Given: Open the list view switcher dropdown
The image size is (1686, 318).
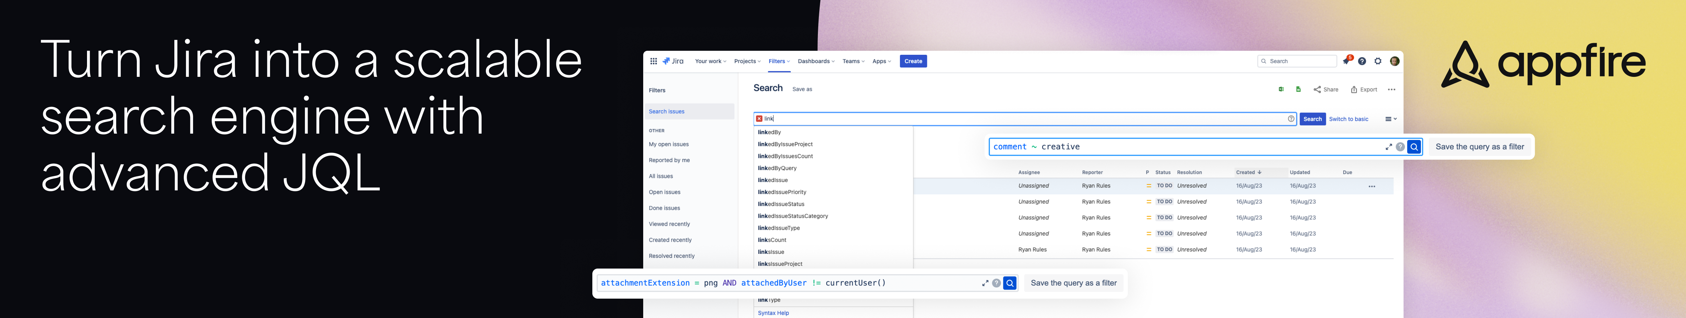Looking at the screenshot, I should click(x=1391, y=119).
